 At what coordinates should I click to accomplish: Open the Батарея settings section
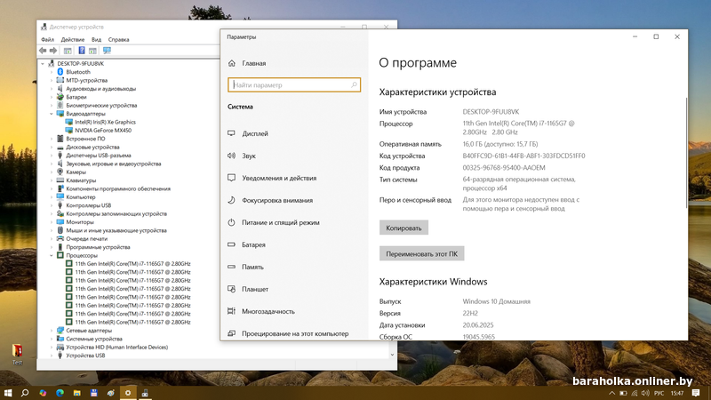tap(252, 244)
